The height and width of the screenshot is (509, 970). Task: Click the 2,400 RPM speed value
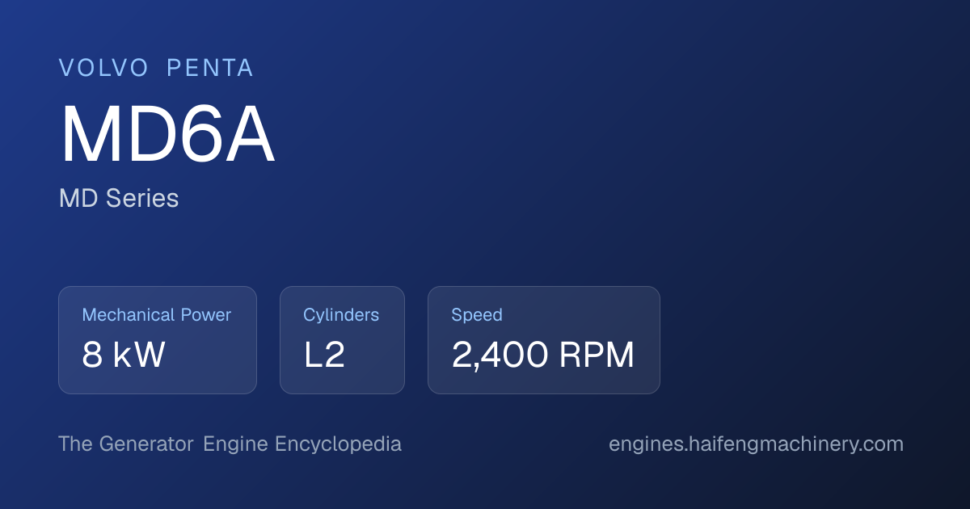click(543, 355)
